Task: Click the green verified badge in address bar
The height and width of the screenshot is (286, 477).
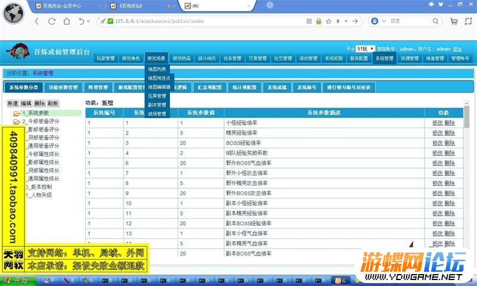Action: [110, 21]
